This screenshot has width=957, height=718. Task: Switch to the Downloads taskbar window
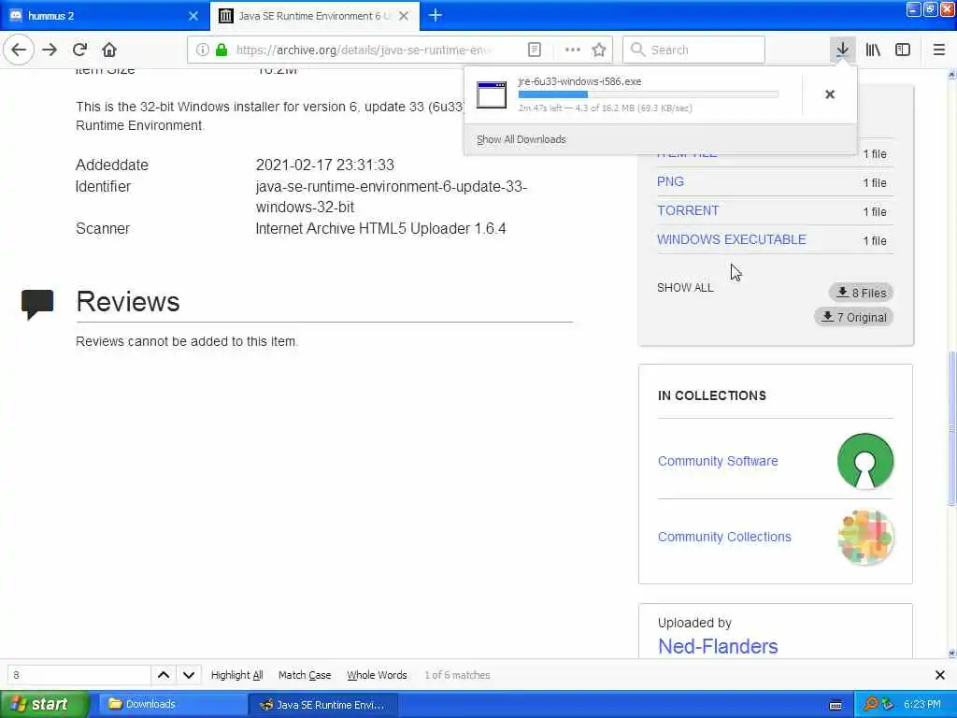[171, 704]
